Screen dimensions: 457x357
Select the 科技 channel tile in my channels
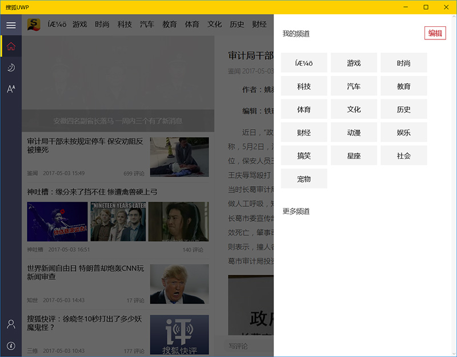coord(304,86)
